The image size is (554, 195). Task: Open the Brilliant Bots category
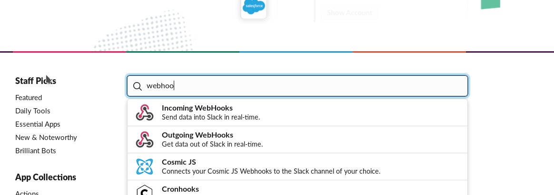click(36, 150)
